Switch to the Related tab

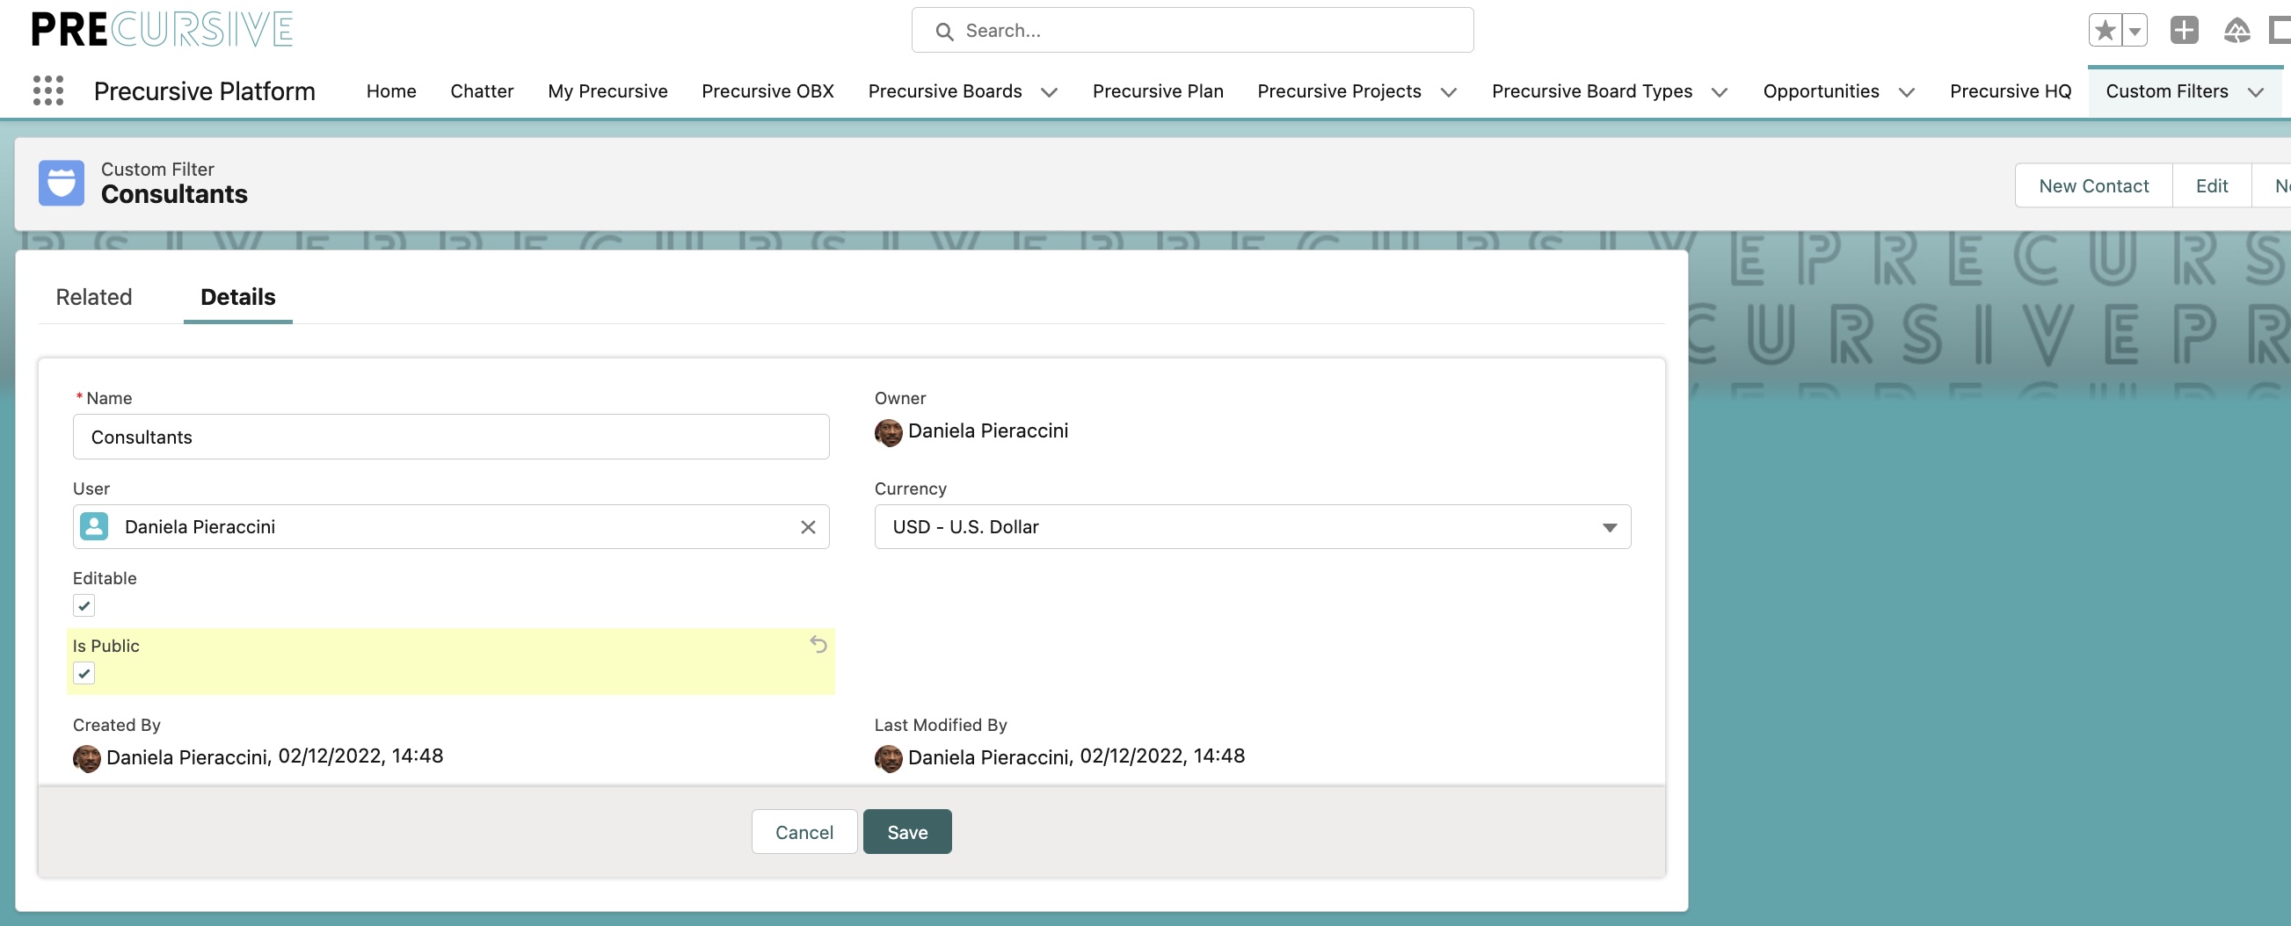[x=93, y=297]
